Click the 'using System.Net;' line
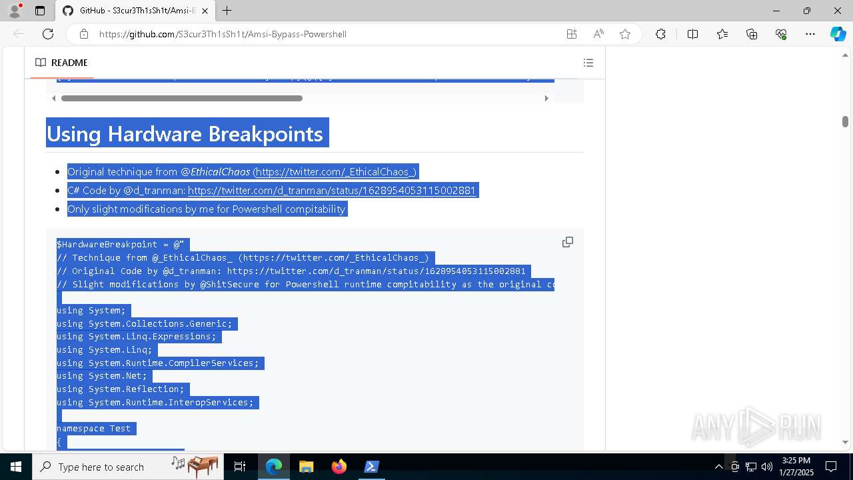 pos(102,376)
